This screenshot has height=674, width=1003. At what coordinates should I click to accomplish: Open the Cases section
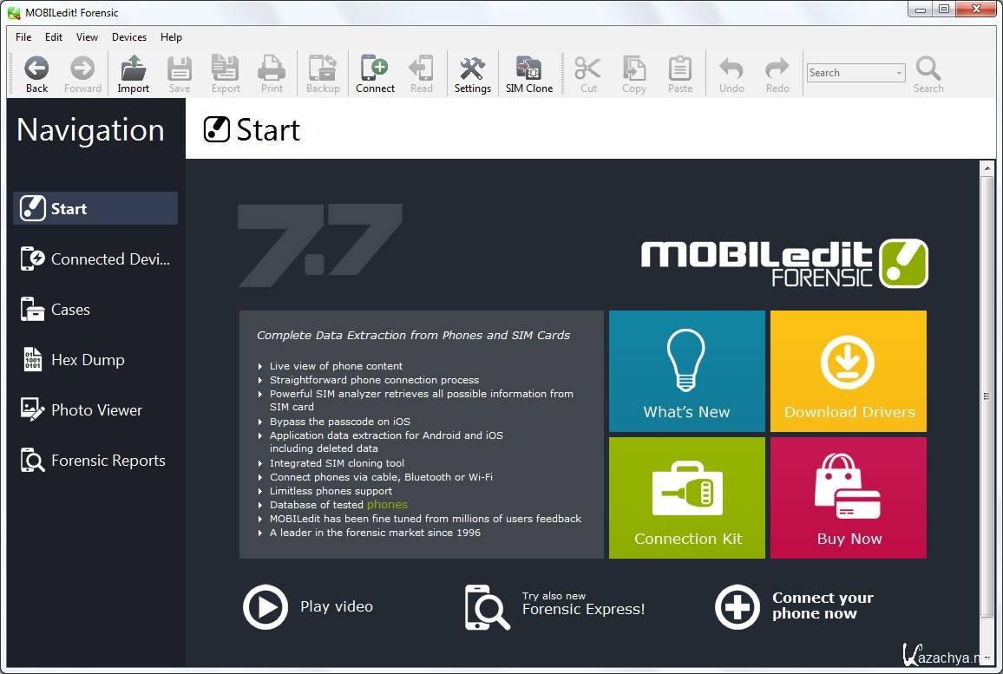point(69,310)
